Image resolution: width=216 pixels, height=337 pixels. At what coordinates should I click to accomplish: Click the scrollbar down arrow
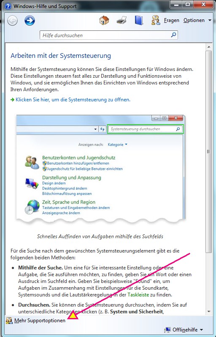[x=208, y=311]
